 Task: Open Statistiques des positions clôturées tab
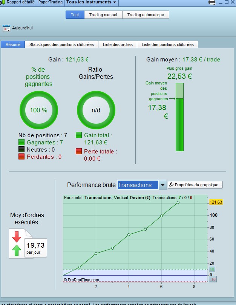tap(61, 44)
